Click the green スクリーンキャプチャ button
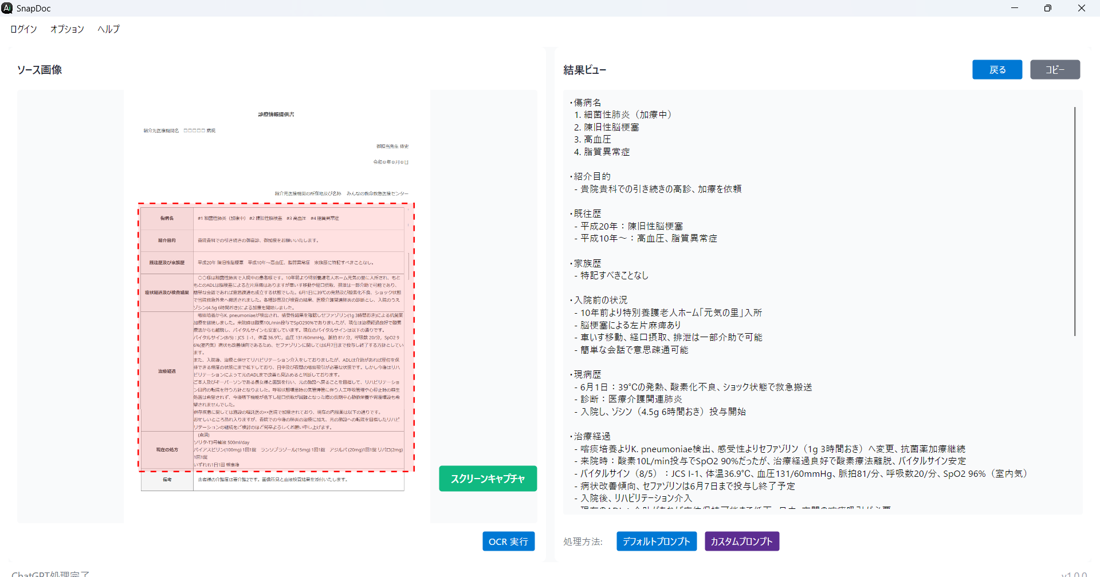Image resolution: width=1100 pixels, height=577 pixels. click(488, 479)
